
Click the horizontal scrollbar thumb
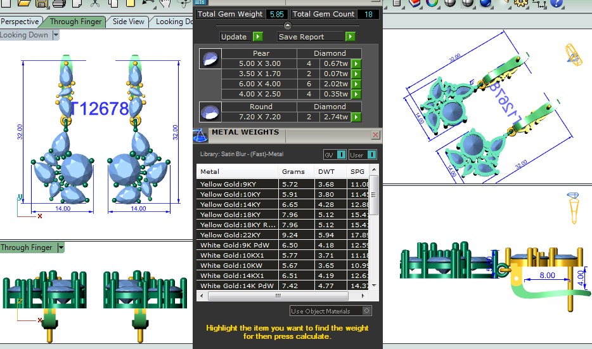278,296
